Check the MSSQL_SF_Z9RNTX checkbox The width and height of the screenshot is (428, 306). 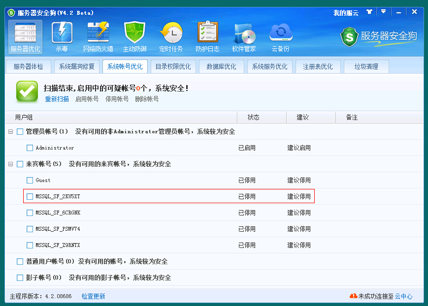(x=30, y=245)
